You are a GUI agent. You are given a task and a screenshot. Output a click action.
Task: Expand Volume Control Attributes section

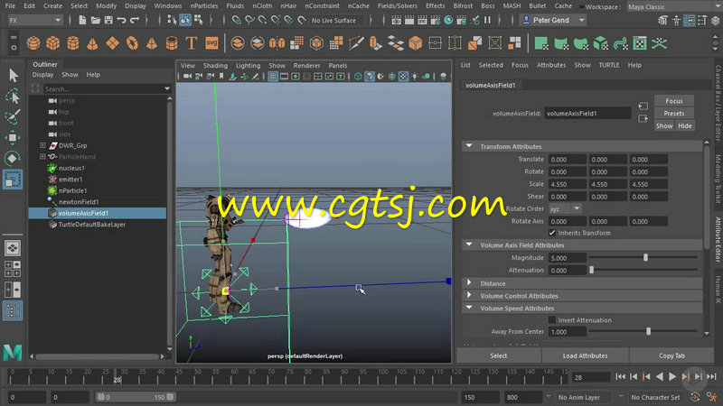pos(469,296)
